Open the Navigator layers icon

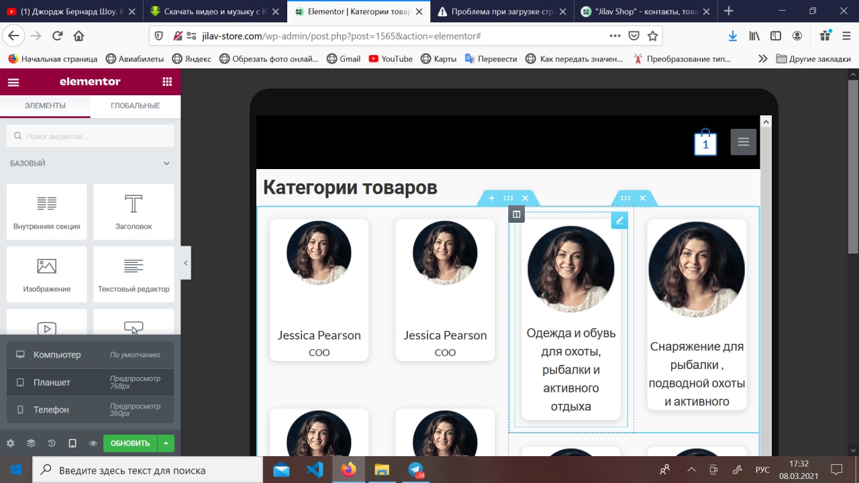click(x=31, y=443)
